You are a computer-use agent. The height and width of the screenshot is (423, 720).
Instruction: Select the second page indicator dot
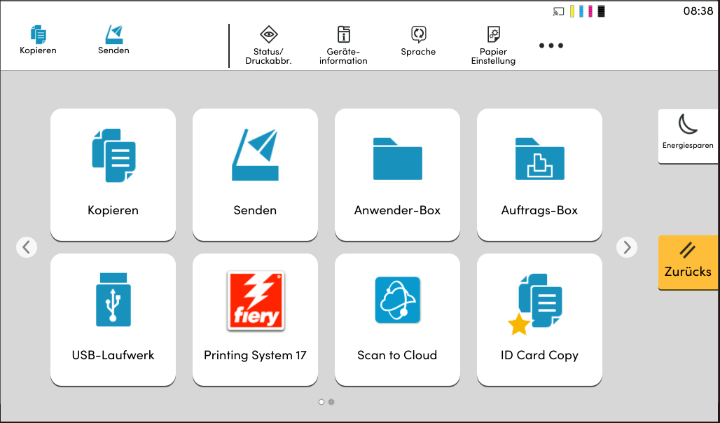click(331, 402)
